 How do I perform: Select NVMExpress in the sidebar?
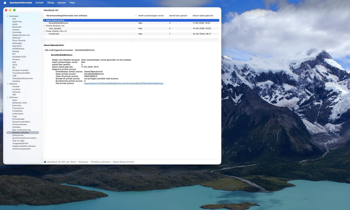[18, 49]
